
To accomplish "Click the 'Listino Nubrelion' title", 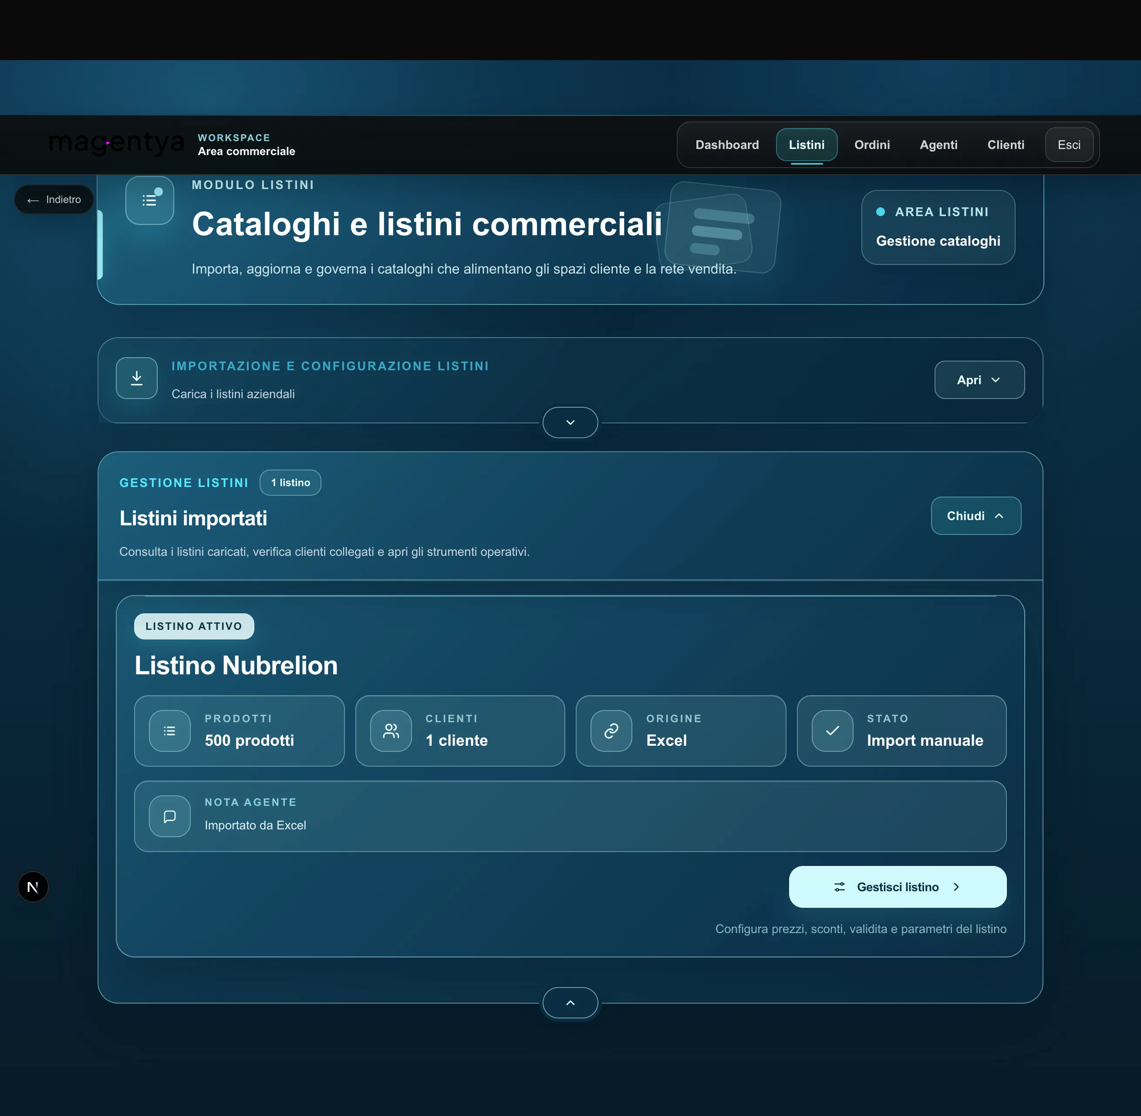I will pyautogui.click(x=236, y=665).
